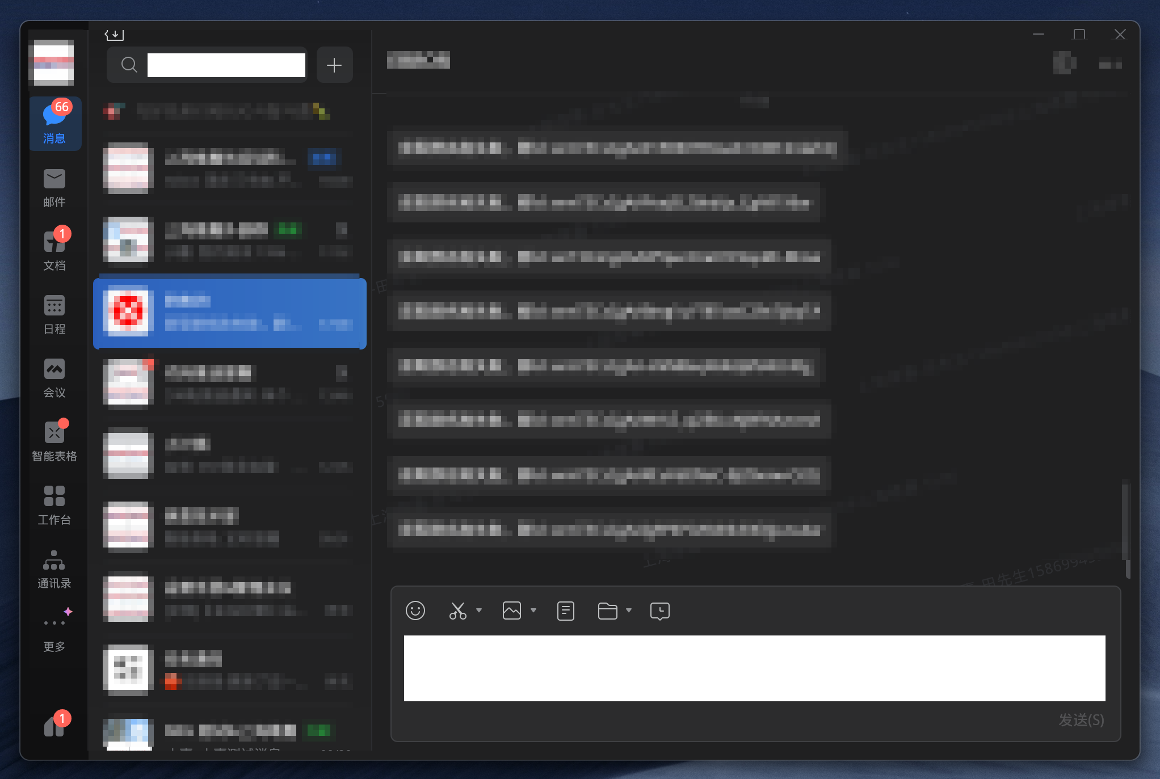Click the tray-arrow icon above the search box
The width and height of the screenshot is (1160, 779).
(x=114, y=35)
